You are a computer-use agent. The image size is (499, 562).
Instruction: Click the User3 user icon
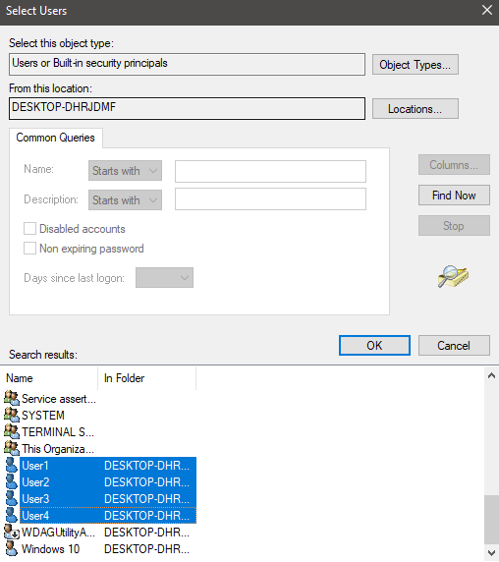pyautogui.click(x=12, y=498)
